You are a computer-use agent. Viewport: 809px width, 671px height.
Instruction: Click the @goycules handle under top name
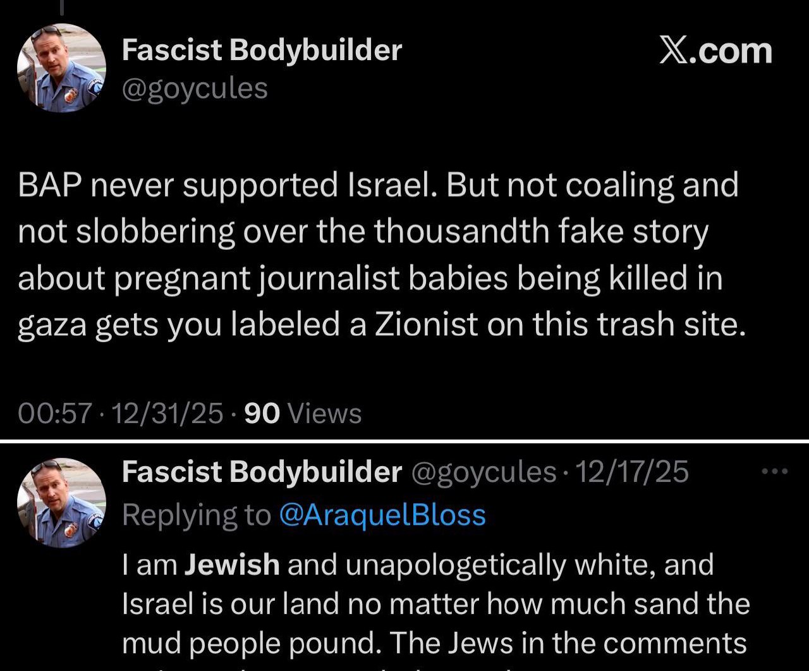tap(195, 89)
